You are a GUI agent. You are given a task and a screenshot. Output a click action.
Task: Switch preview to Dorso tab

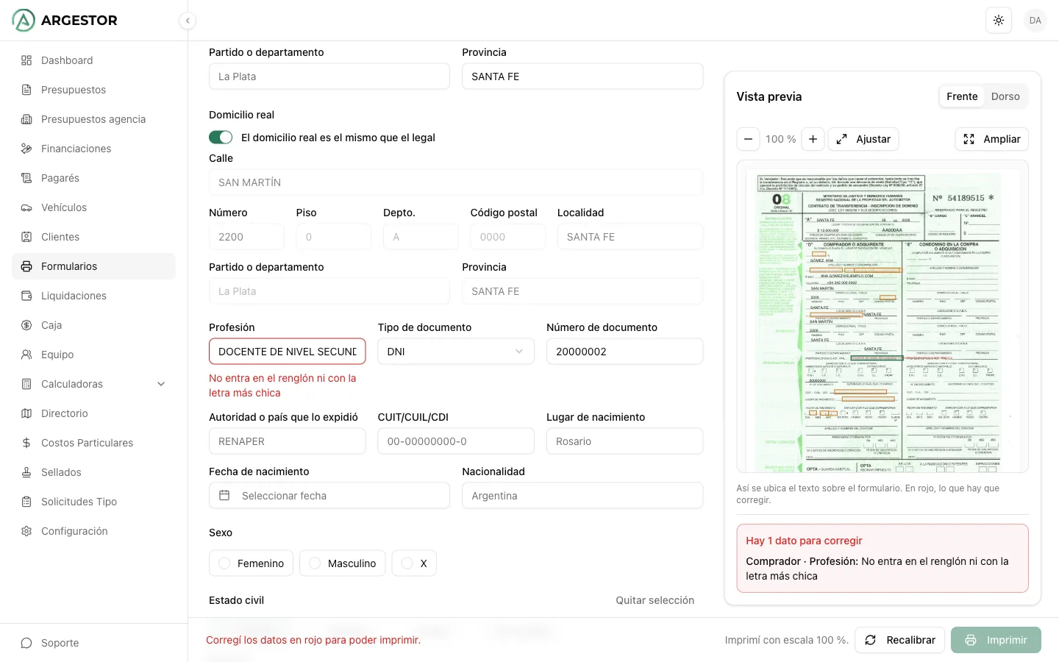(x=1005, y=96)
